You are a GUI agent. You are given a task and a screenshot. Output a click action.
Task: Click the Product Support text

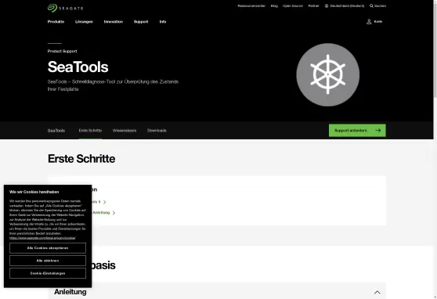pos(62,51)
